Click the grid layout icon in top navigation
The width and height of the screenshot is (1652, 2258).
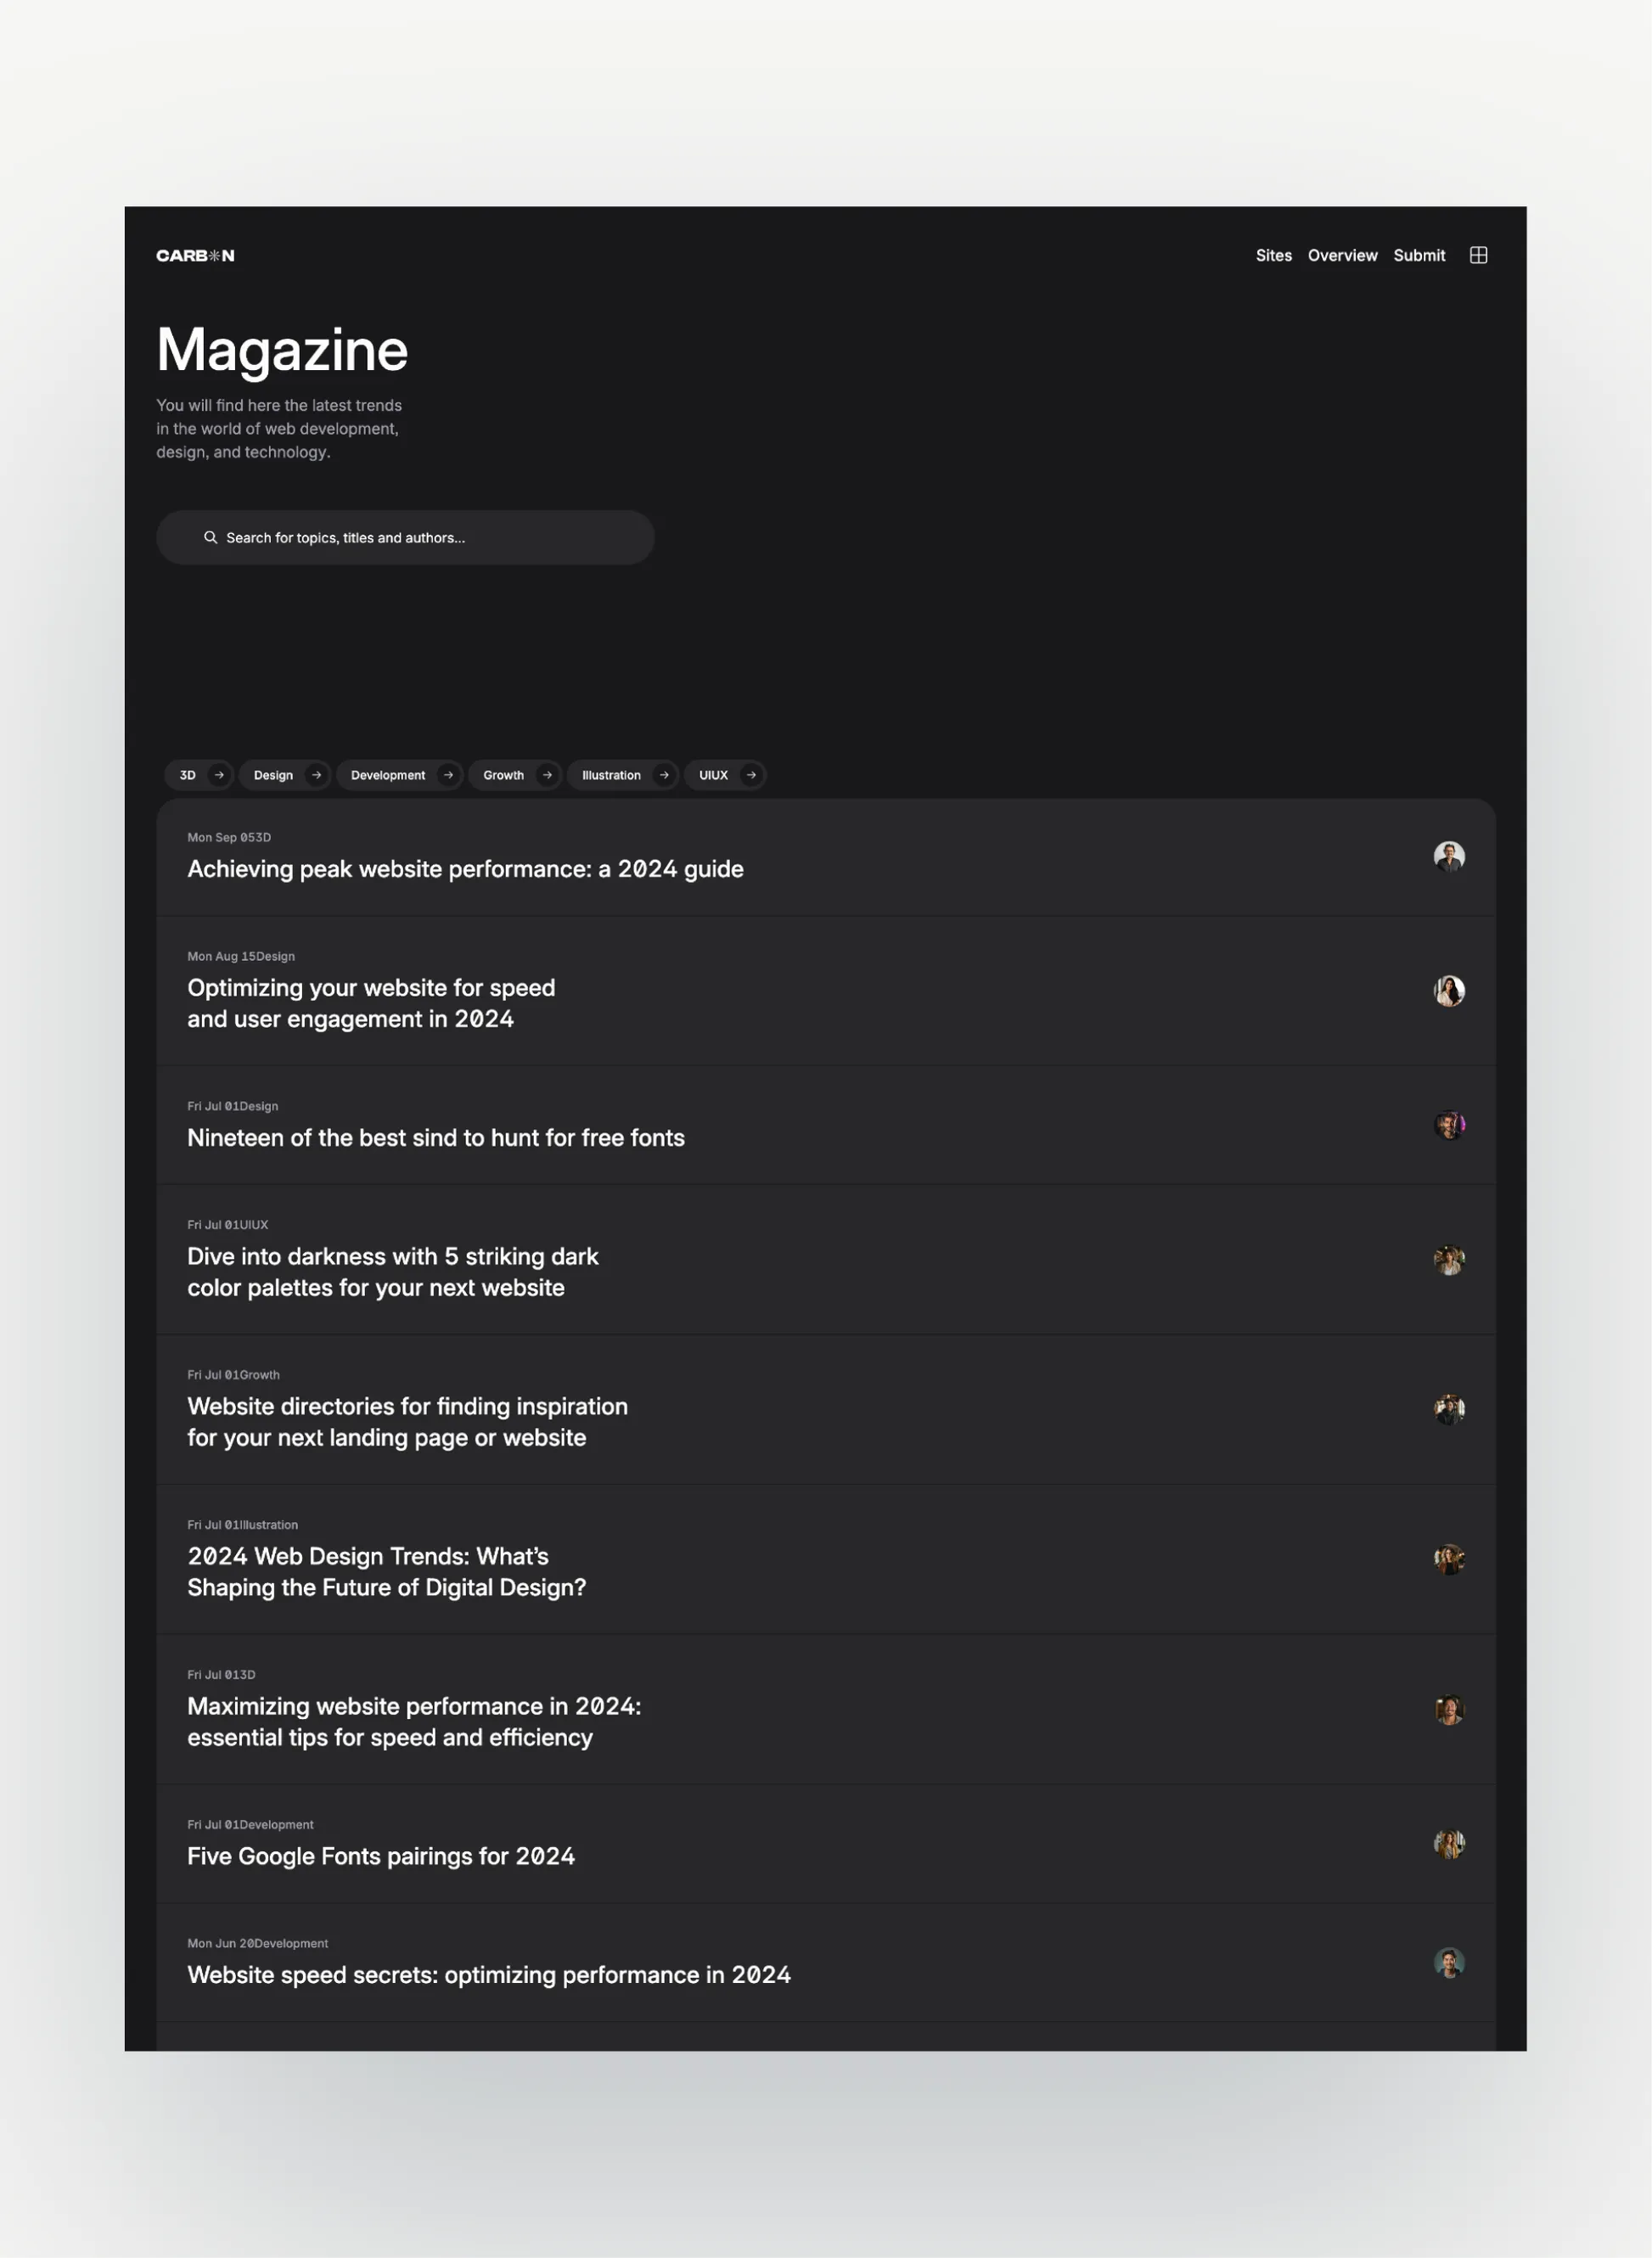click(1479, 255)
